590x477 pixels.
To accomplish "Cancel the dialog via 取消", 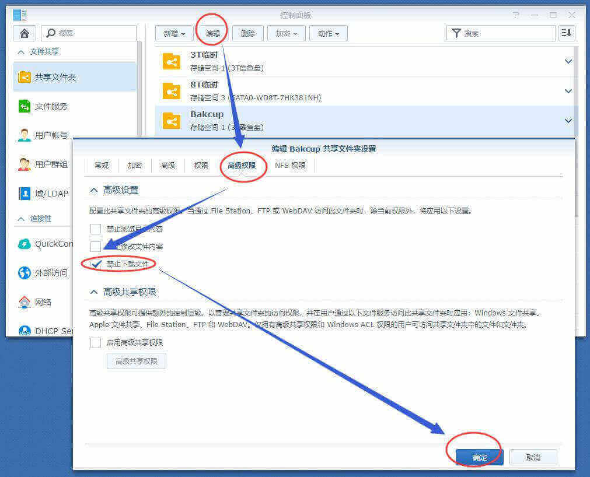I will 532,457.
